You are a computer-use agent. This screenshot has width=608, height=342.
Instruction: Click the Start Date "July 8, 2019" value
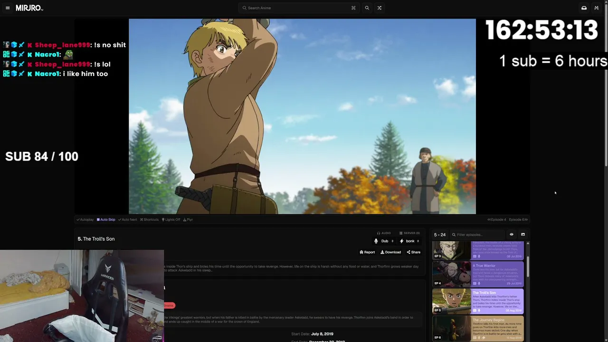(322, 334)
